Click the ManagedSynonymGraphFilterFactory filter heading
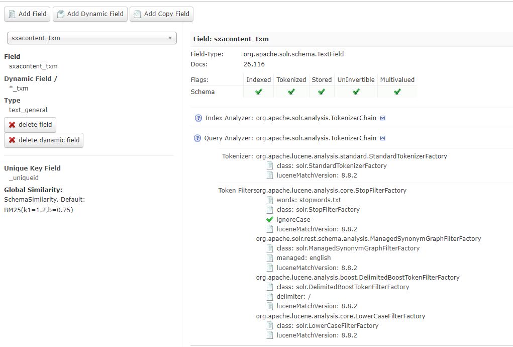The height and width of the screenshot is (347, 513). (368, 239)
